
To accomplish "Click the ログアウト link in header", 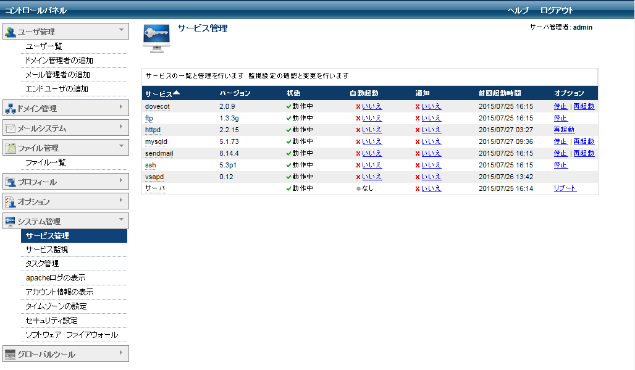I will [x=557, y=11].
